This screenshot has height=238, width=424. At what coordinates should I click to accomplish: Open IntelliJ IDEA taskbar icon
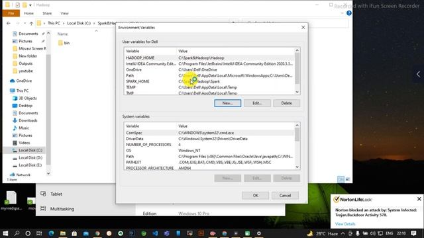(x=132, y=233)
